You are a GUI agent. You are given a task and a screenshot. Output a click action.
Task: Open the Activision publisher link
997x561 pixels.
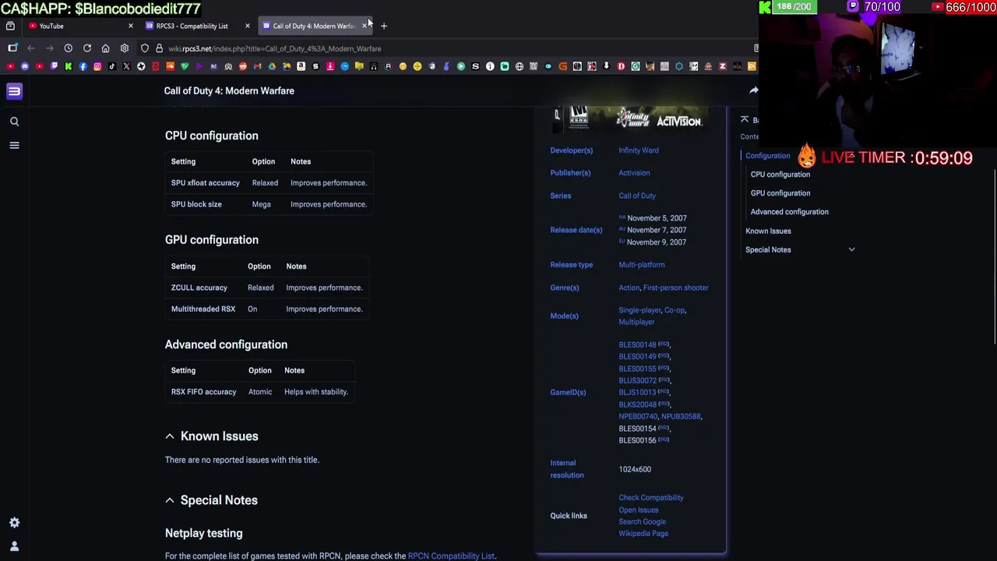tap(634, 173)
